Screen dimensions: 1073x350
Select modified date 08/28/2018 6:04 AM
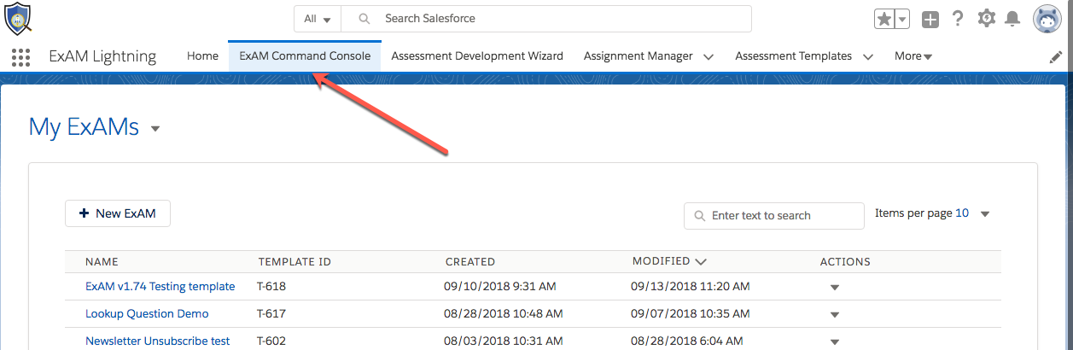point(687,341)
